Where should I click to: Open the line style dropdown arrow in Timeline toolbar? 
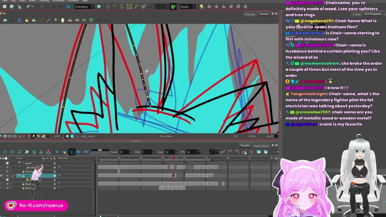click(217, 152)
